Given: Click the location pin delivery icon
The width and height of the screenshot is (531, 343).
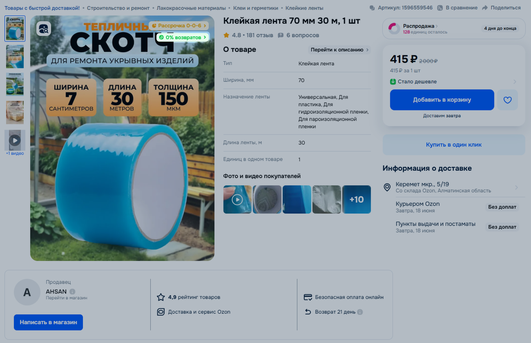Looking at the screenshot, I should point(387,187).
